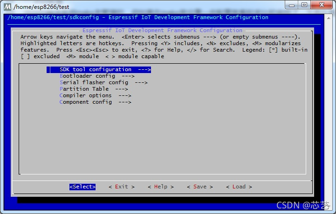Maximize the terminal window
336x214 pixels.
[x=304, y=5]
